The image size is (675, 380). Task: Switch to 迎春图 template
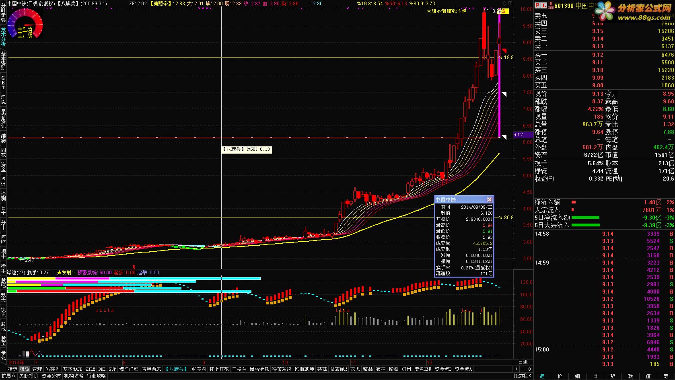(199, 369)
